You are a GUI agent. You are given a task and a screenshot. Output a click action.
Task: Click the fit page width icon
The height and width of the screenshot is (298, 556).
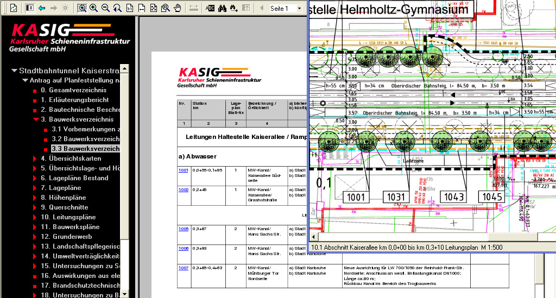tap(142, 8)
